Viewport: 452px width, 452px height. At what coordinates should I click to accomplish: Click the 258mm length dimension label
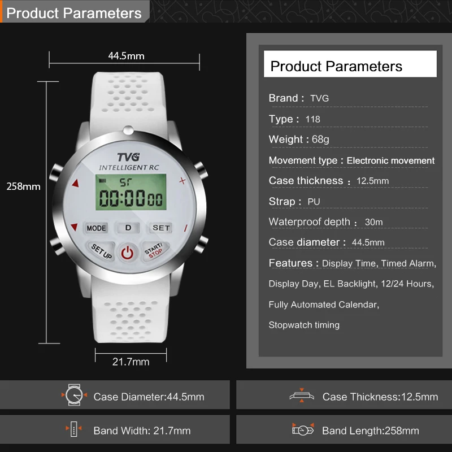23,186
